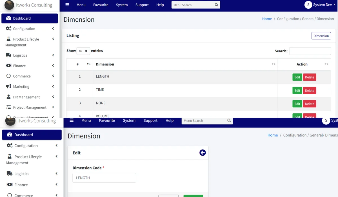Screen dimensions: 338x197
Task: Open the System menu
Action: coord(122,5)
